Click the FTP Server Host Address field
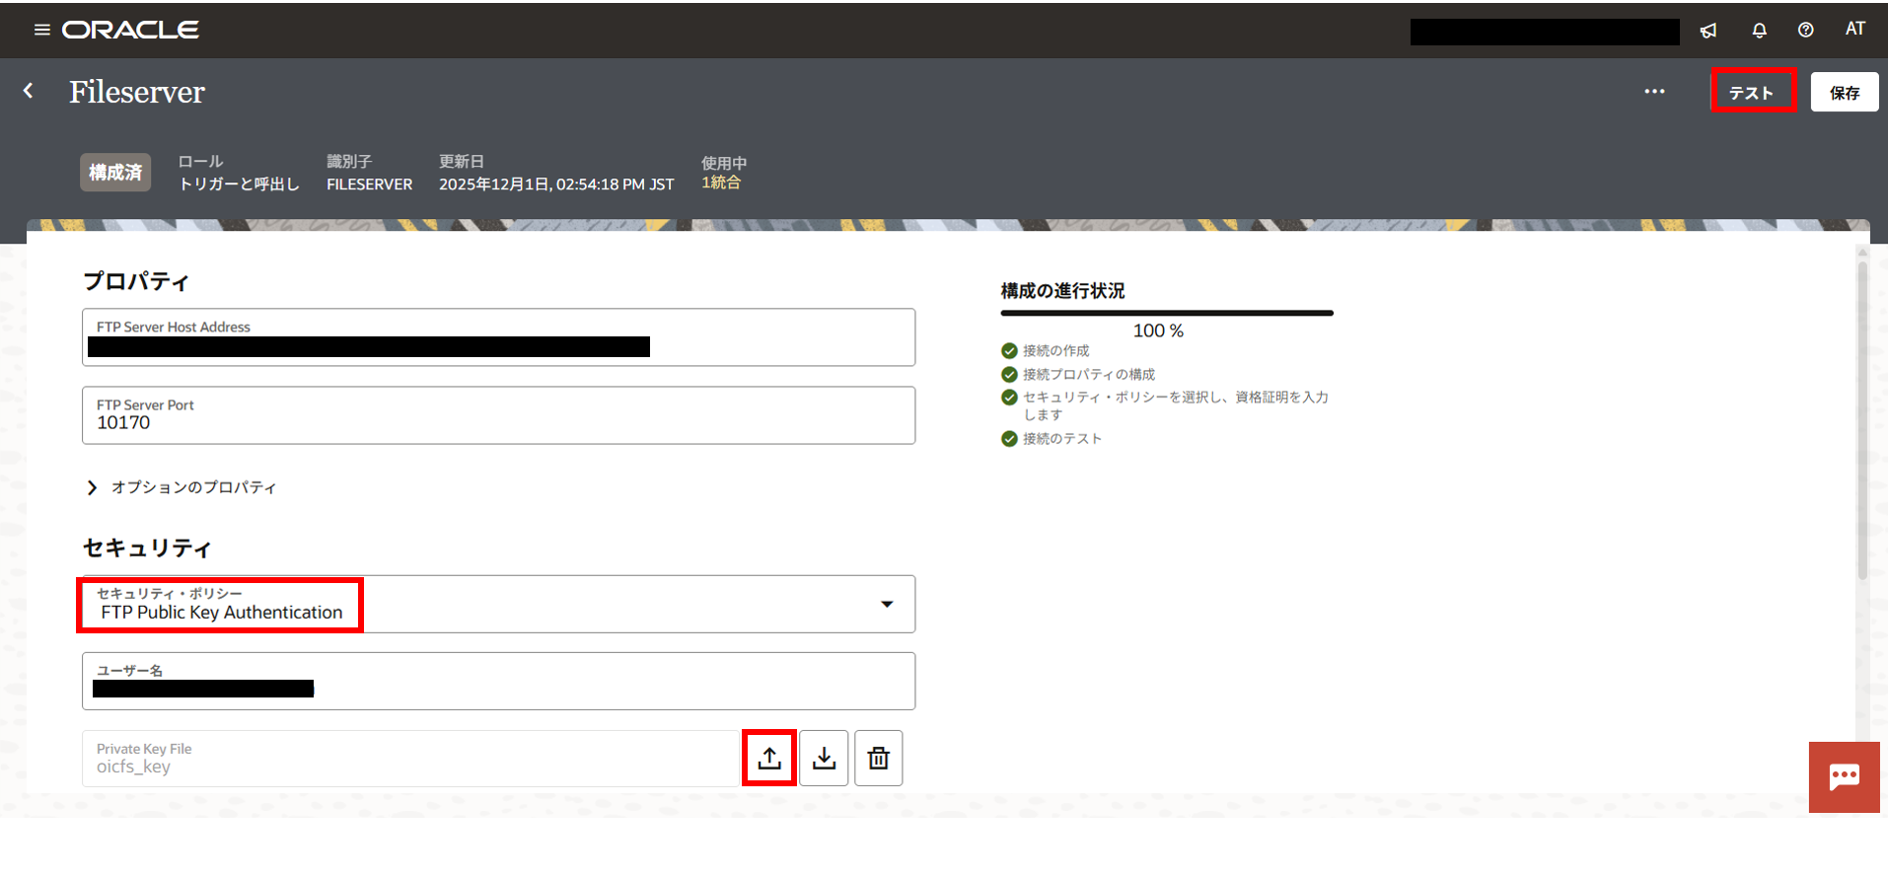1888x879 pixels. pyautogui.click(x=498, y=337)
